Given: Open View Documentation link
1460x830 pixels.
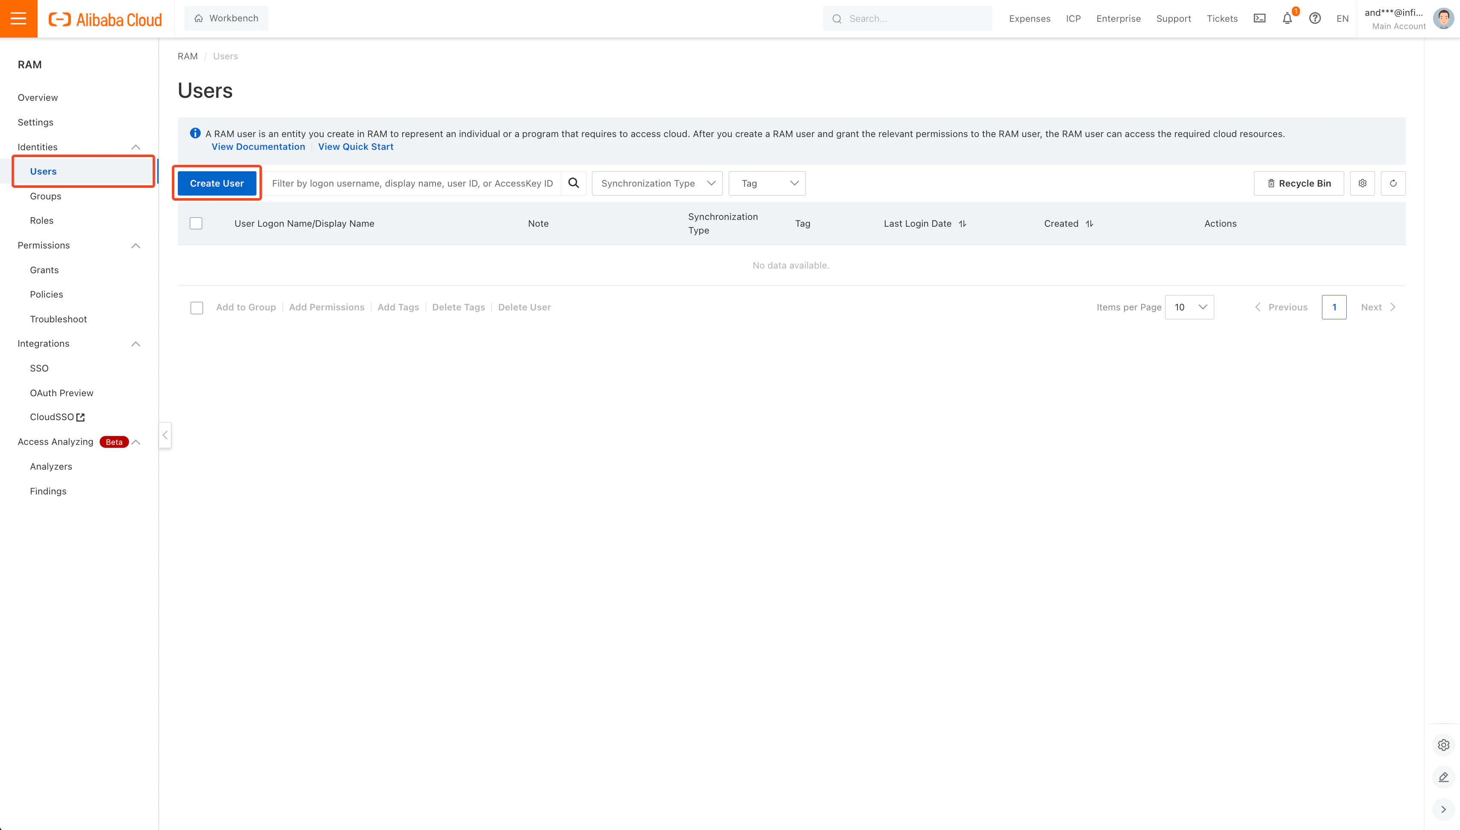Looking at the screenshot, I should click(x=259, y=146).
